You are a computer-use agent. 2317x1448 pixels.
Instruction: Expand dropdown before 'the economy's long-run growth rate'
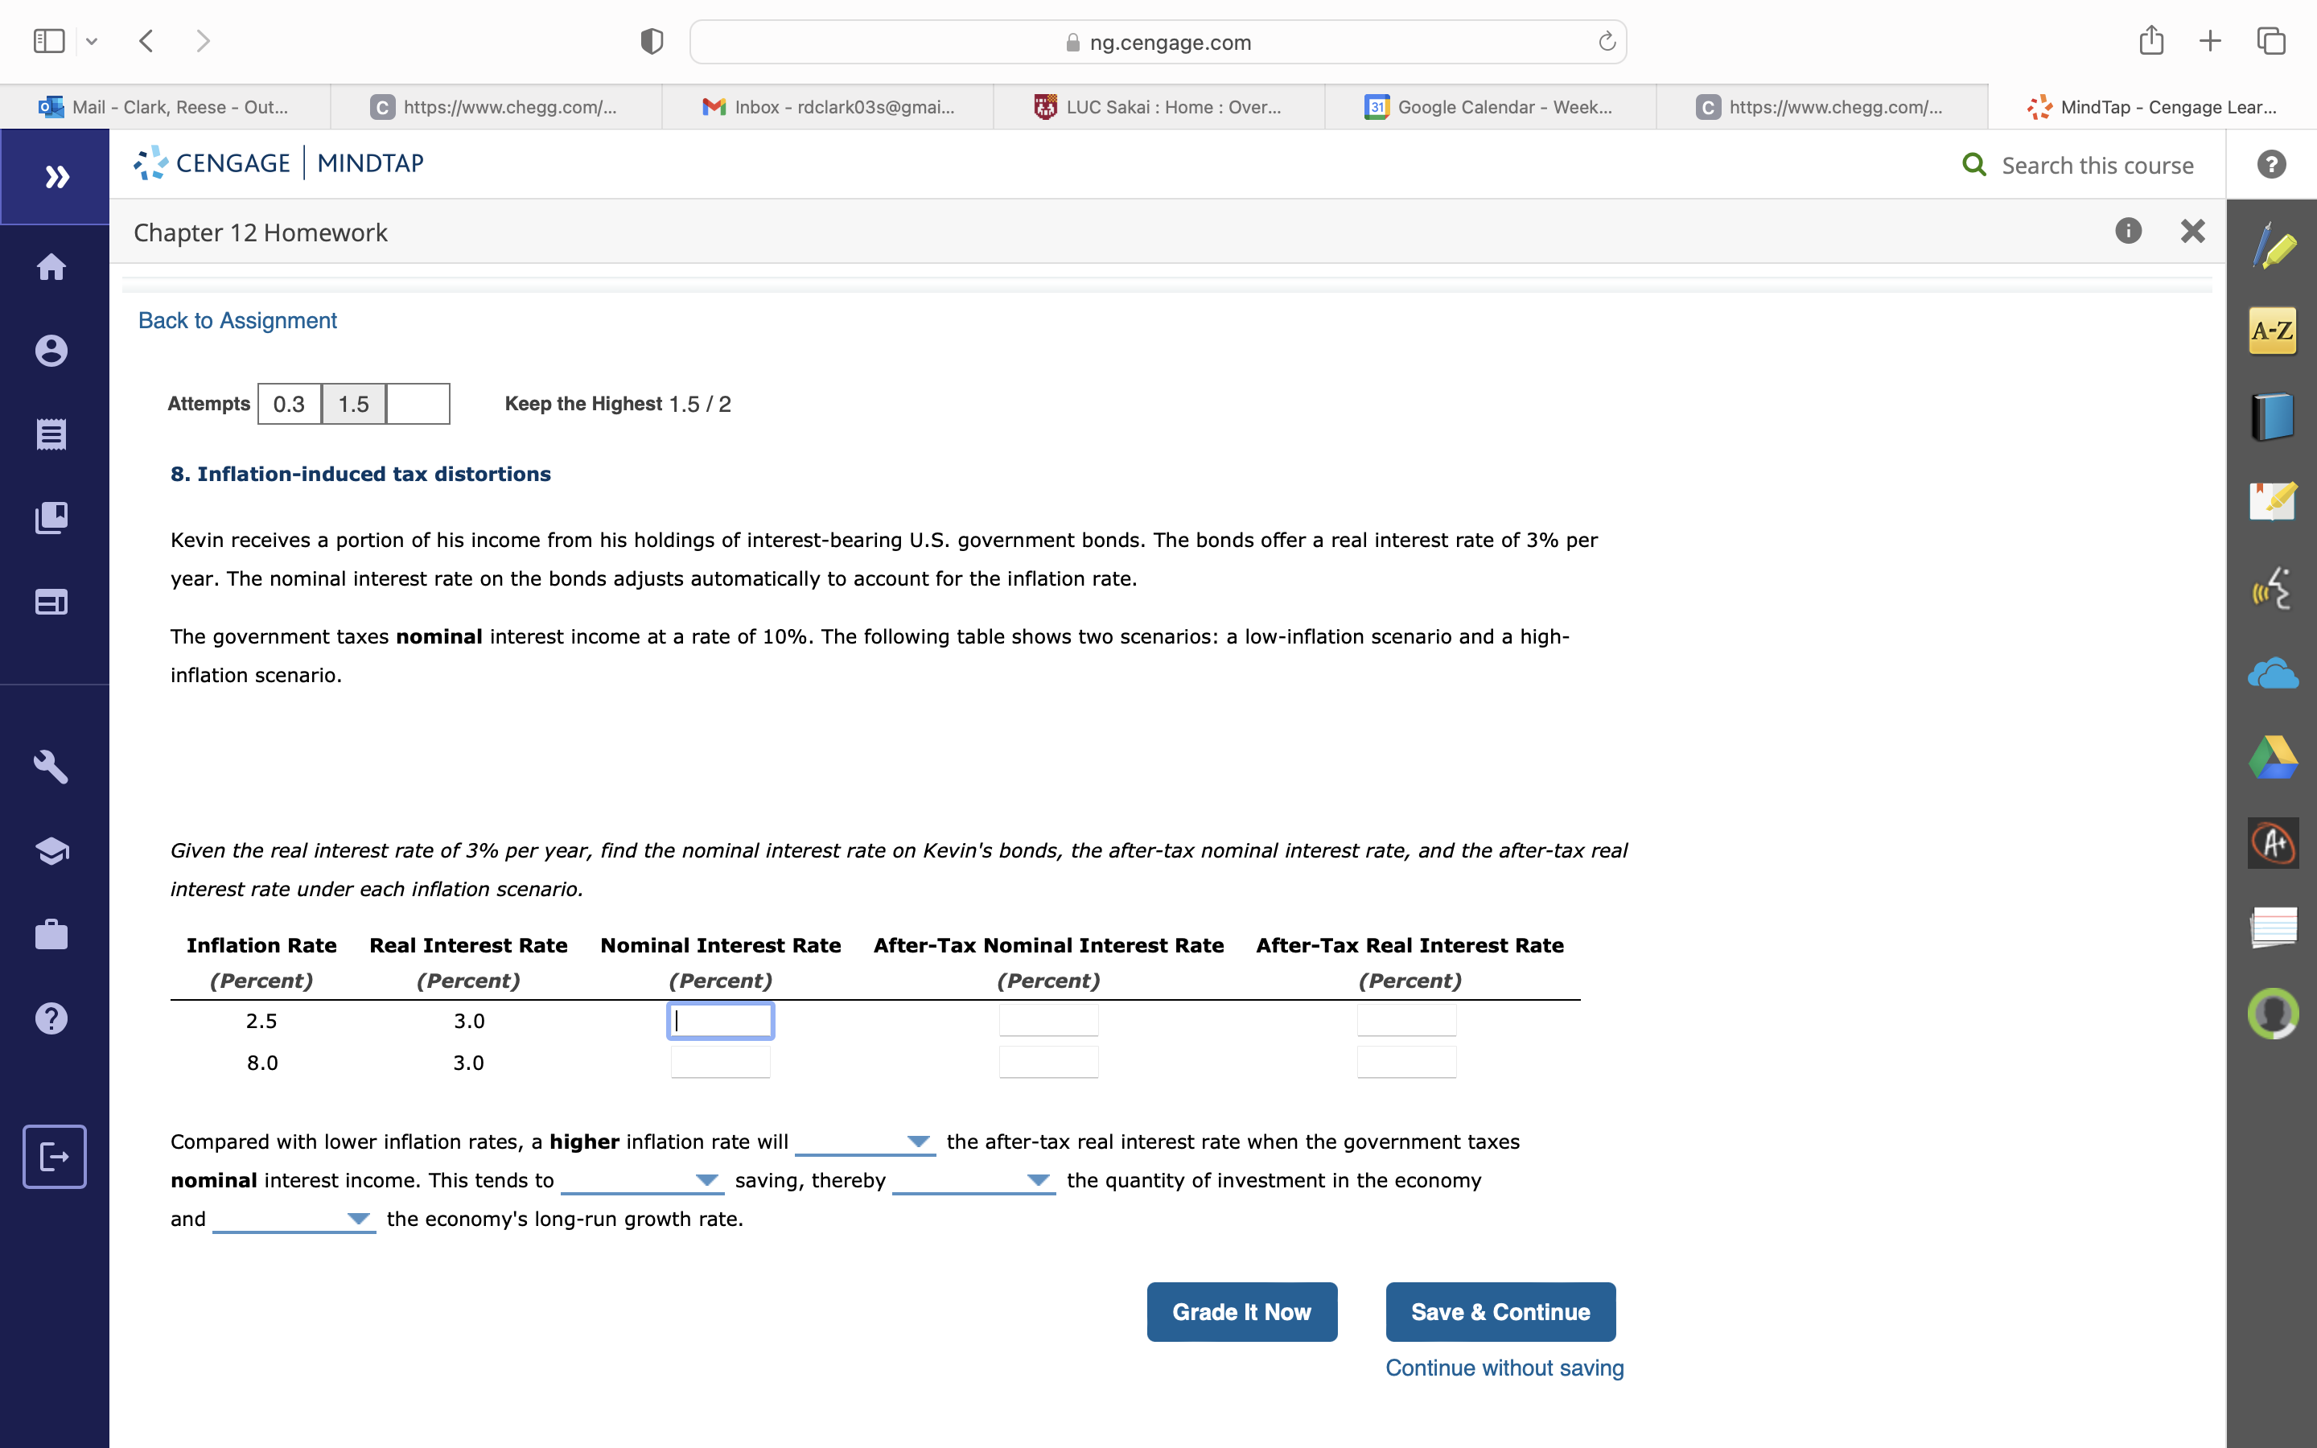tap(293, 1218)
